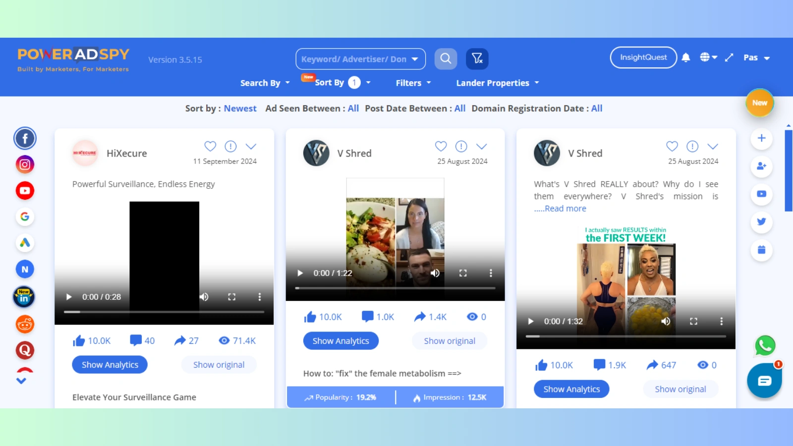Viewport: 793px width, 446px height.
Task: Show Analytics for the 1:22 V Shred ad
Action: click(x=341, y=341)
